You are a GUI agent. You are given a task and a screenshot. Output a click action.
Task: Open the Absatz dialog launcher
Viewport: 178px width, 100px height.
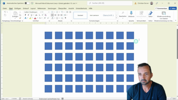pos(71,21)
